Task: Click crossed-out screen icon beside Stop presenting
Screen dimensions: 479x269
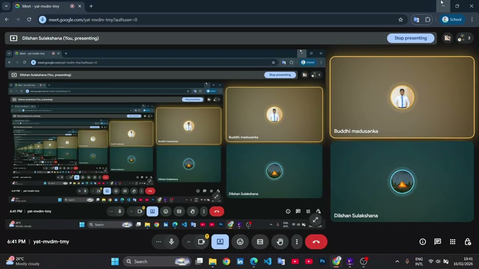Action: click(x=447, y=38)
